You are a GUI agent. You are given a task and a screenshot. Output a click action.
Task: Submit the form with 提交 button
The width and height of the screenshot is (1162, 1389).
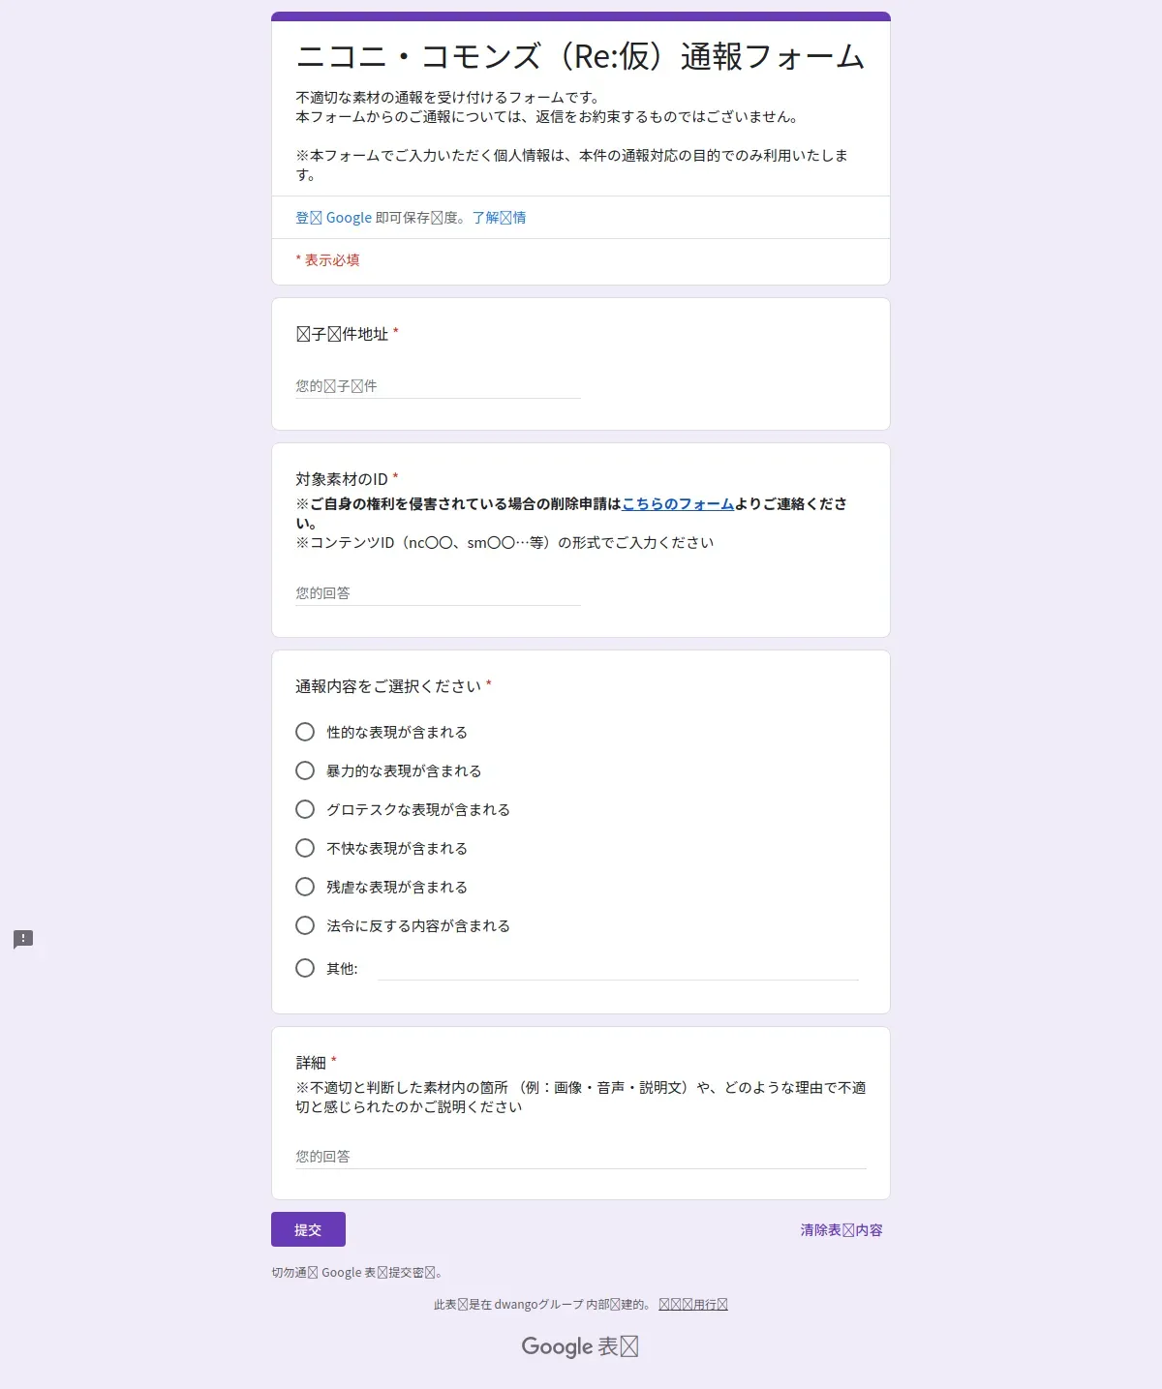tap(308, 1229)
